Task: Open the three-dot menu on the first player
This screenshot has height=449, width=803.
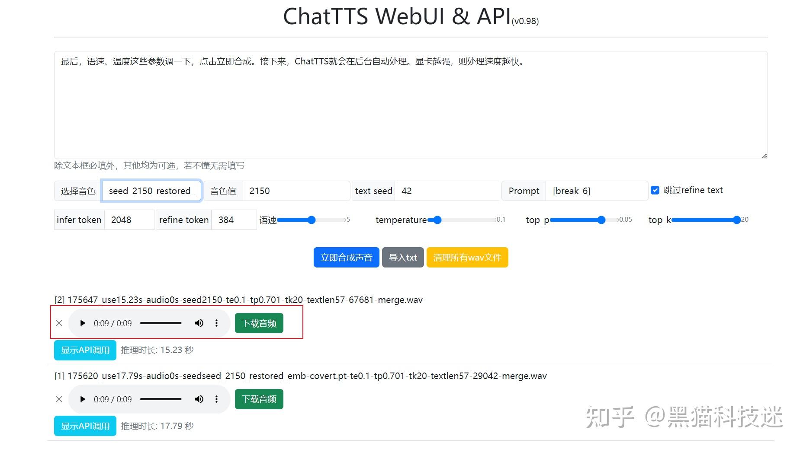Action: pos(217,323)
